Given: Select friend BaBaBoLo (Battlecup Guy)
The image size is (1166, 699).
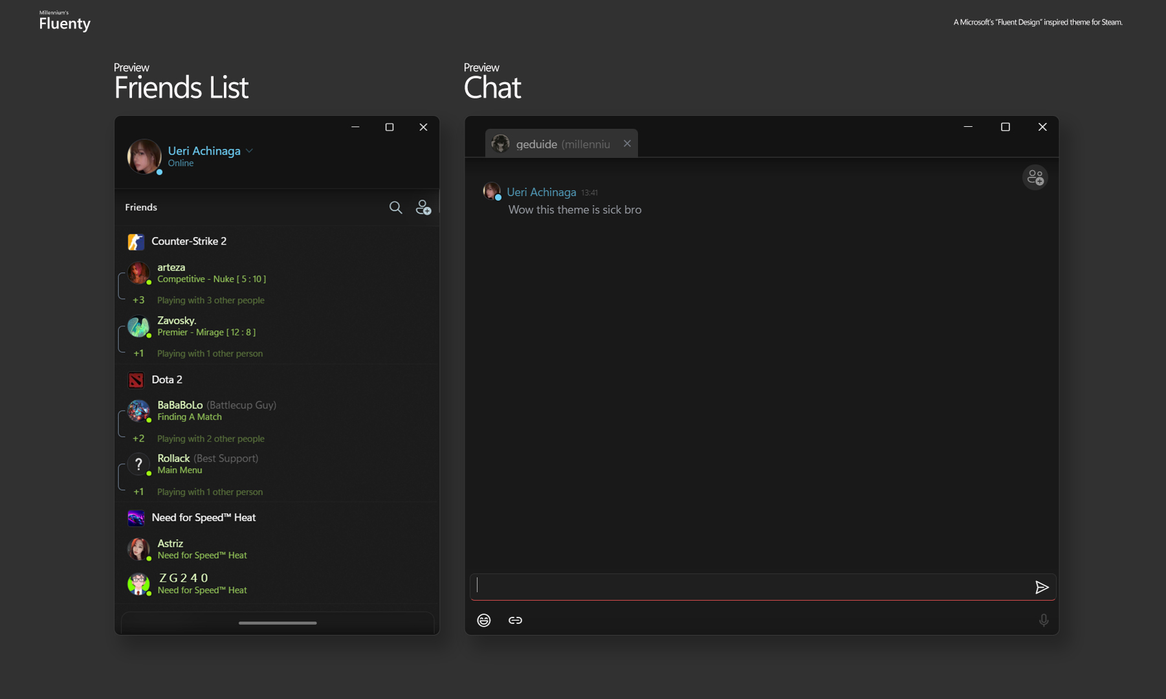Looking at the screenshot, I should 277,411.
